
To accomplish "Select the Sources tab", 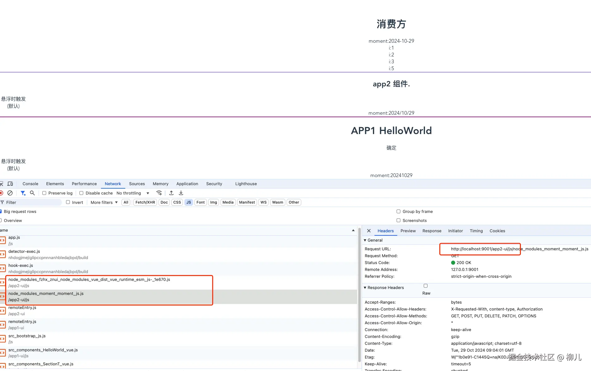I will [x=137, y=184].
